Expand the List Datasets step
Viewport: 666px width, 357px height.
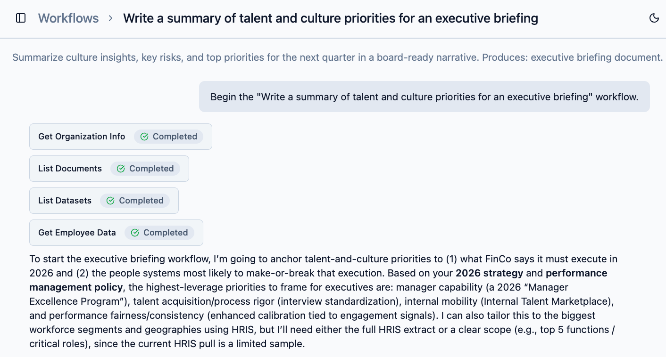click(65, 201)
